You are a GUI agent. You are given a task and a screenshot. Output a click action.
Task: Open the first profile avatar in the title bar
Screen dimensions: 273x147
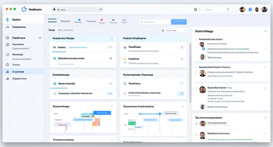point(242,10)
